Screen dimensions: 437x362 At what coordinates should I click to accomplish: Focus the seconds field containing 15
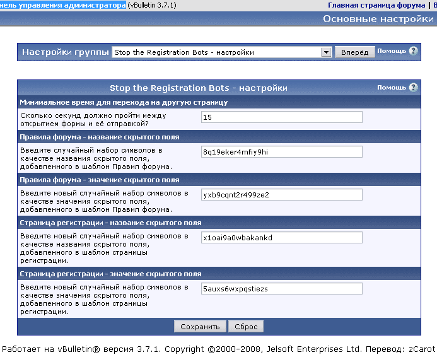pos(282,117)
